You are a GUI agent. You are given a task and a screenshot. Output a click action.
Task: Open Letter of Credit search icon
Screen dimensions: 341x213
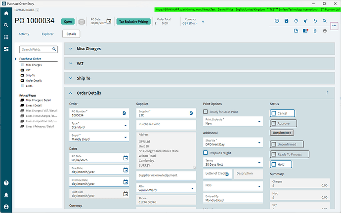[227, 174]
